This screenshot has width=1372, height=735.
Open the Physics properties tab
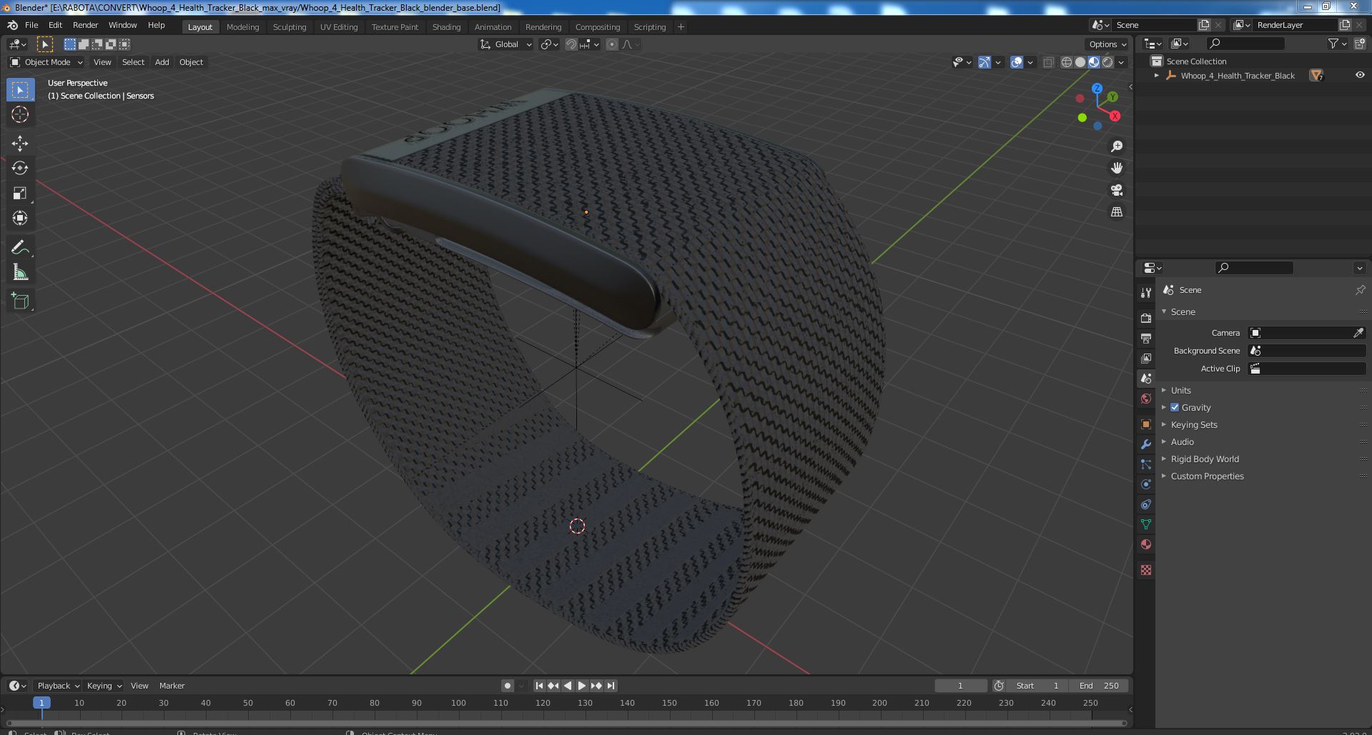coord(1146,484)
